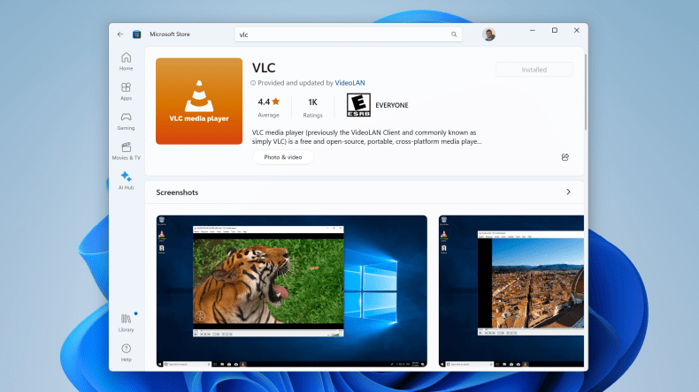Image resolution: width=699 pixels, height=392 pixels.
Task: Open the Gaming section in sidebar
Action: coord(127,121)
